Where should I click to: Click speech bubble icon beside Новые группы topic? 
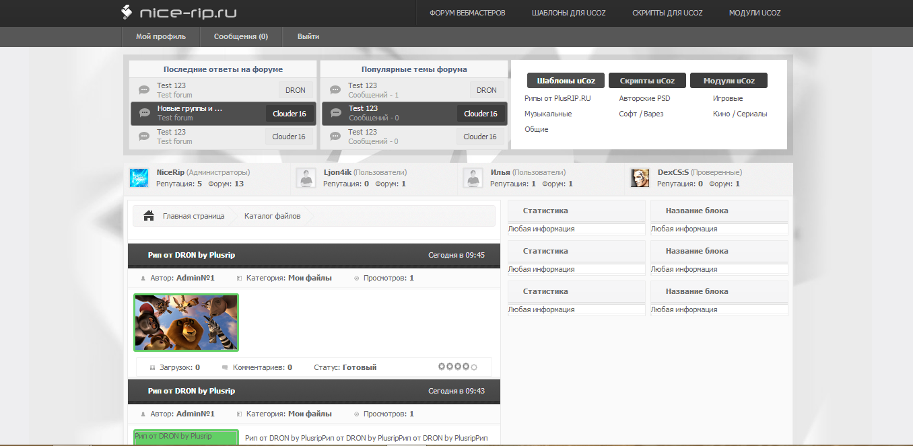pos(144,113)
